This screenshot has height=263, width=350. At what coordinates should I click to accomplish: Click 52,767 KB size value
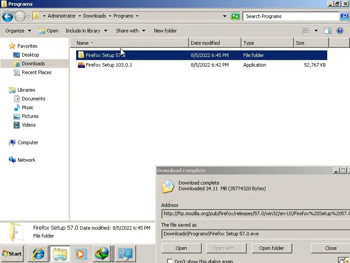(315, 65)
